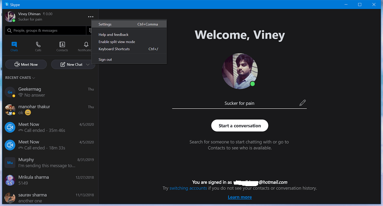Click Mrikula sharma's avatar picture
The width and height of the screenshot is (383, 206).
(x=10, y=180)
